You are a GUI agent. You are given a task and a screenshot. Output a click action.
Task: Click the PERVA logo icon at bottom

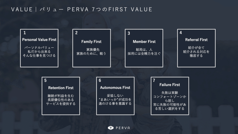(x=111, y=128)
